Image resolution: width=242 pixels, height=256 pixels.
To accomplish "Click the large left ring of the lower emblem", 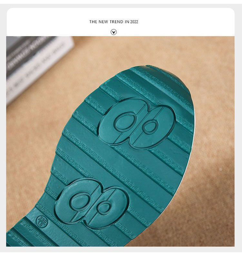I will coord(78,202).
